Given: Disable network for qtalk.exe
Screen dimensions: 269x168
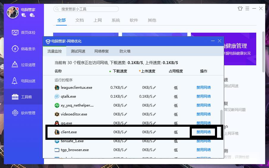Looking at the screenshot, I should [203, 96].
